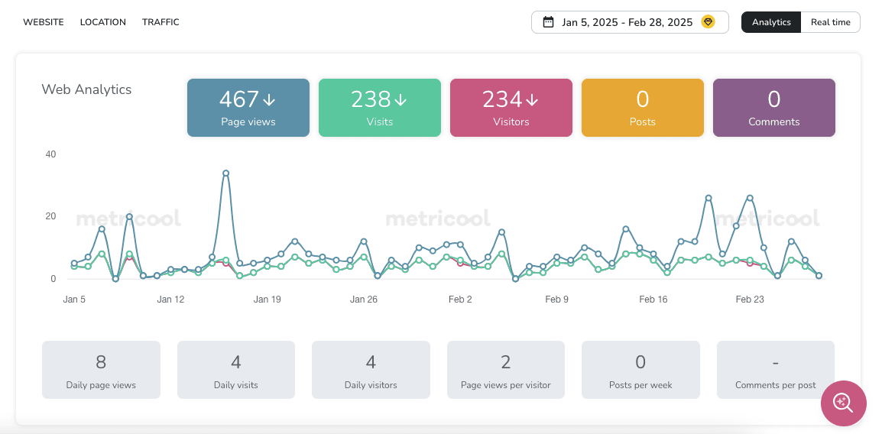Switch to Real time view mode
The image size is (882, 434).
pos(830,22)
